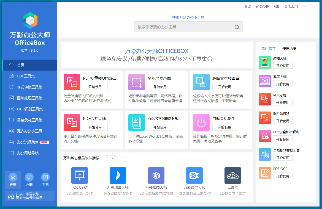
Task: Click the PDF合并大师 merge icon
Action: (72, 122)
